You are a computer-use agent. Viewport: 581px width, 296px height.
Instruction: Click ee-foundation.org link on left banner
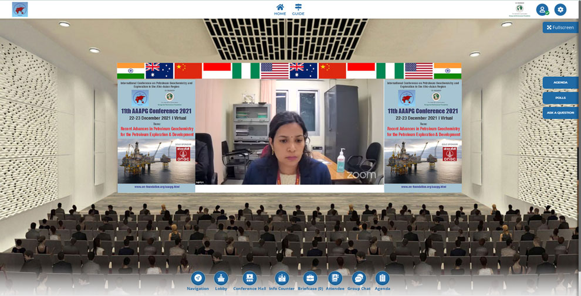click(157, 187)
